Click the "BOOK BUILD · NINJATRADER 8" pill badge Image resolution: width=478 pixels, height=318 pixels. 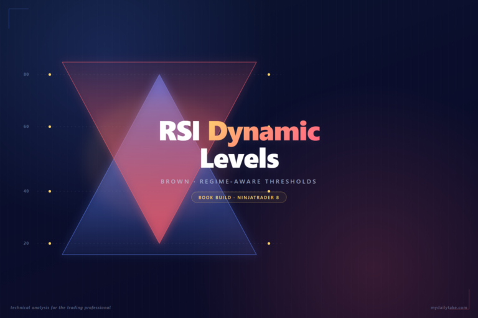239,197
